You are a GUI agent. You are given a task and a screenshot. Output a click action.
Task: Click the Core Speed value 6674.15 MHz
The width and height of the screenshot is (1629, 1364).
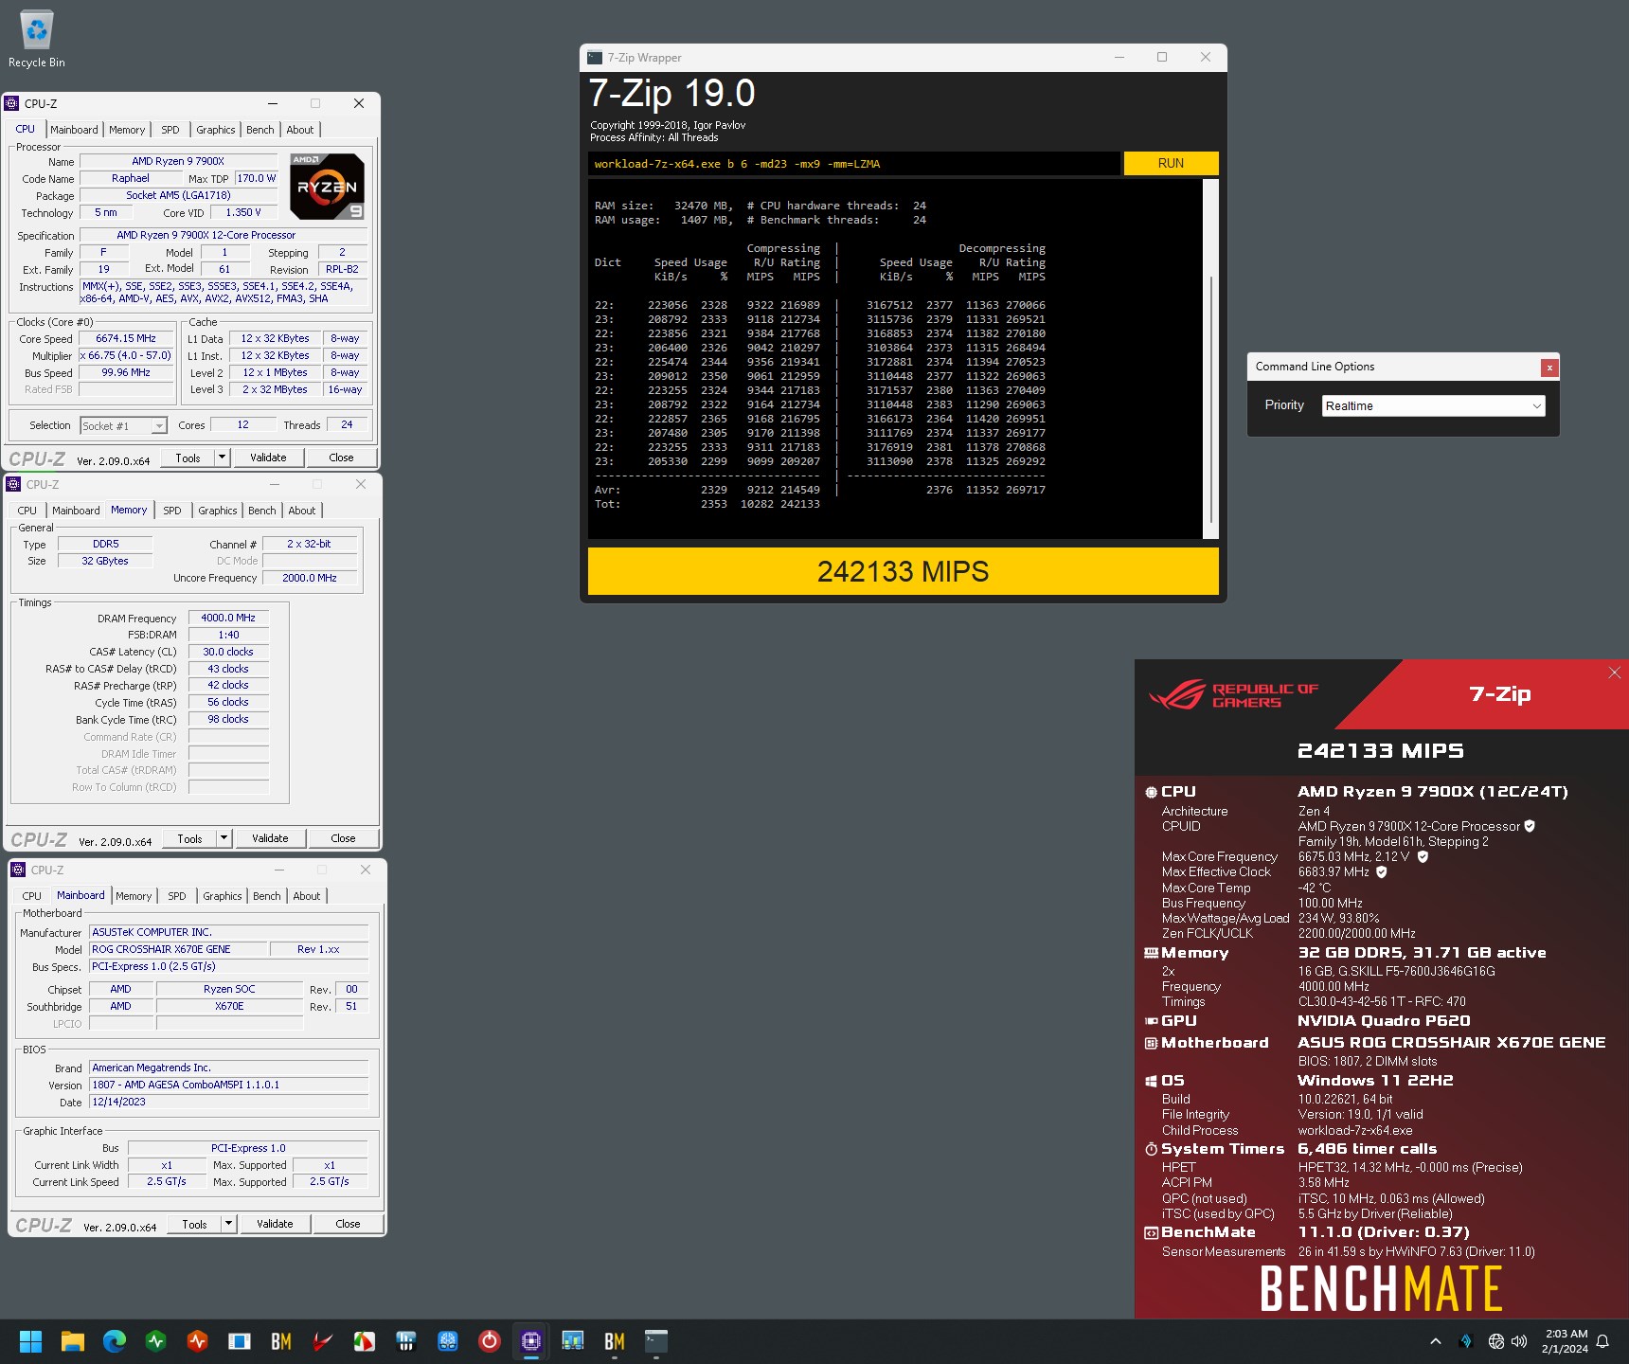(x=127, y=339)
